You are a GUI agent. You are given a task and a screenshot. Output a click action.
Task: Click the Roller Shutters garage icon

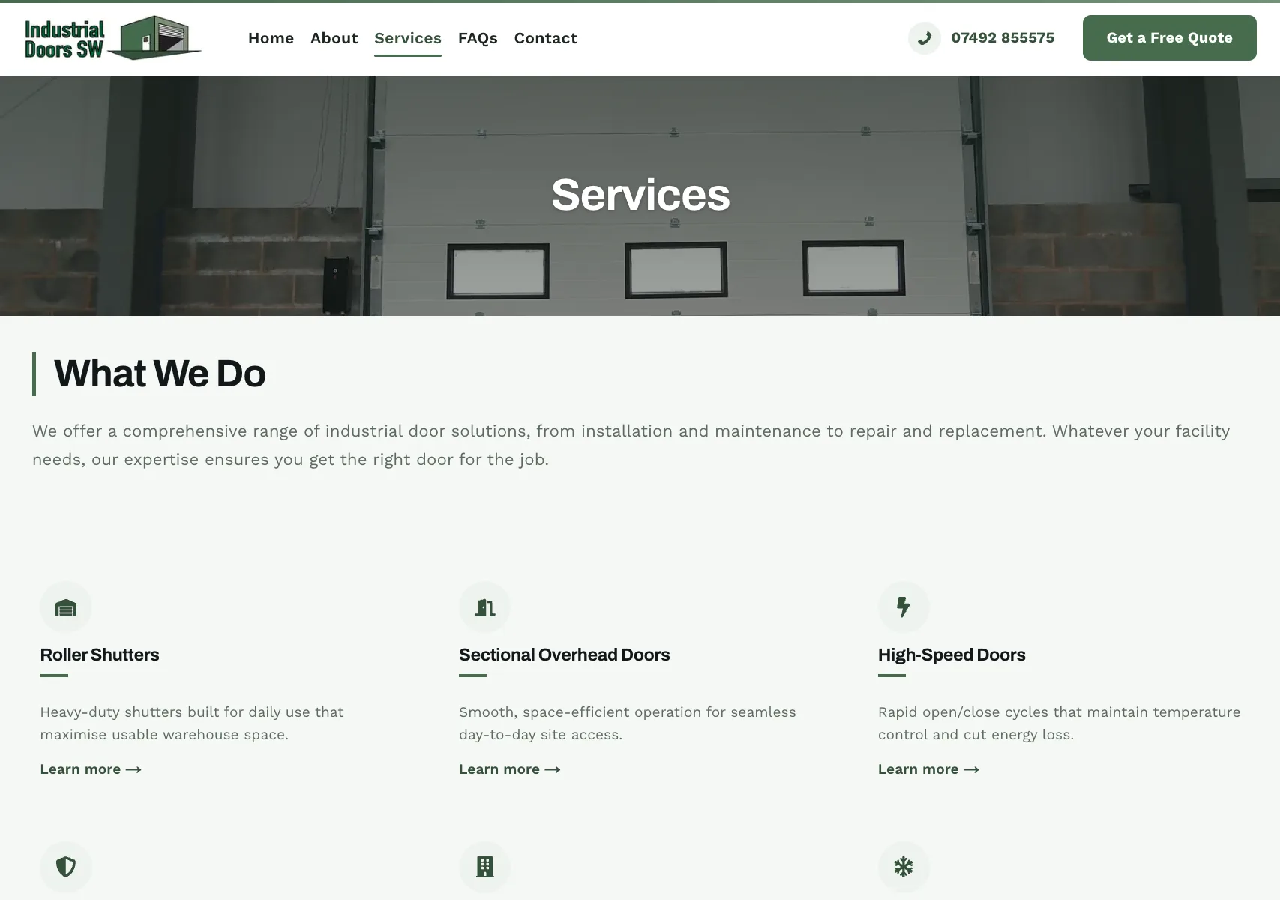(66, 607)
